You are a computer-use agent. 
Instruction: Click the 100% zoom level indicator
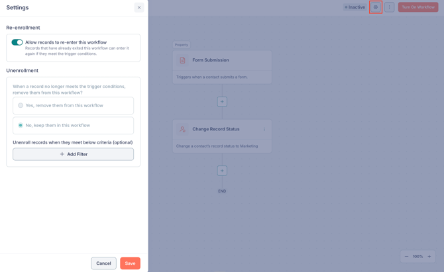pos(417,257)
